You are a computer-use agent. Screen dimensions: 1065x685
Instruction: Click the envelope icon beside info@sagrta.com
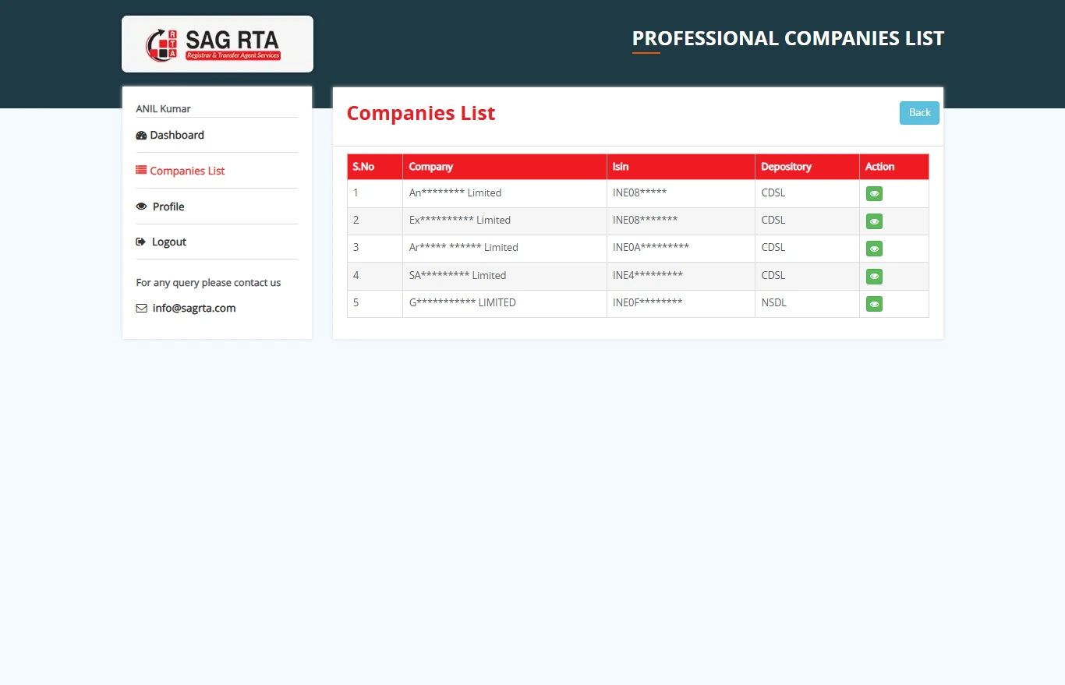pyautogui.click(x=141, y=309)
